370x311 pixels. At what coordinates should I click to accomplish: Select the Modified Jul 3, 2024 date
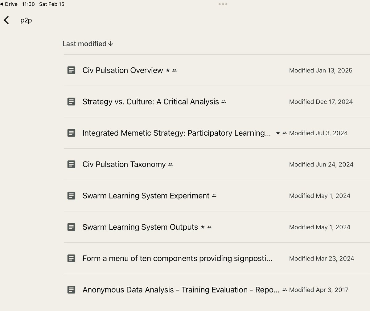click(319, 133)
